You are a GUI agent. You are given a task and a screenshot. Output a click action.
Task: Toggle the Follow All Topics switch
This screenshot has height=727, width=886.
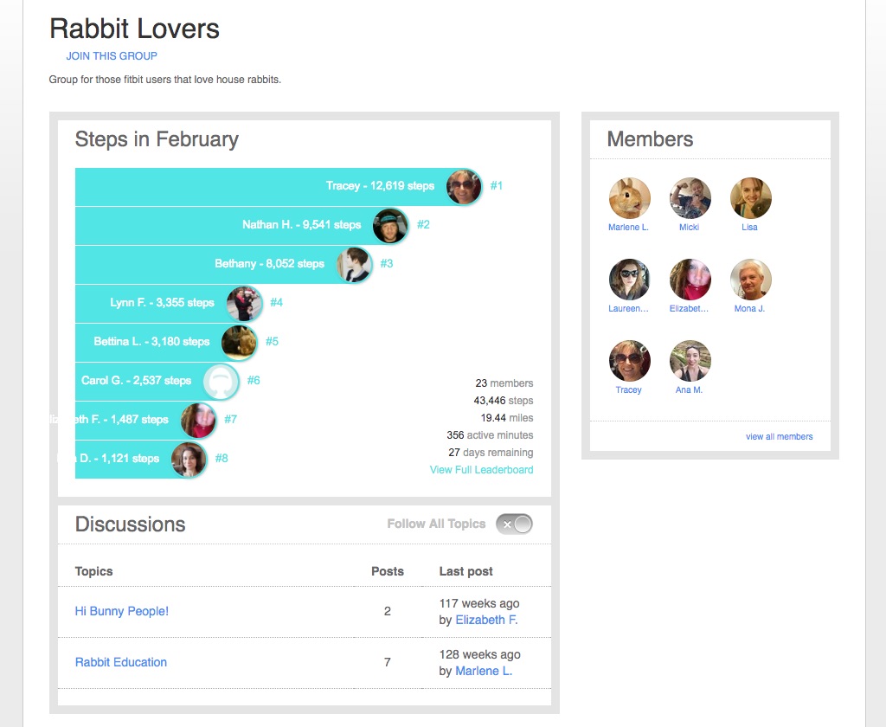514,524
